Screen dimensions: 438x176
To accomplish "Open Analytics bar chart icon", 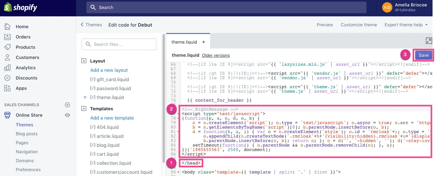I will pyautogui.click(x=7, y=68).
